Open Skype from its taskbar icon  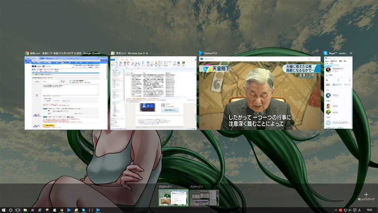84,210
